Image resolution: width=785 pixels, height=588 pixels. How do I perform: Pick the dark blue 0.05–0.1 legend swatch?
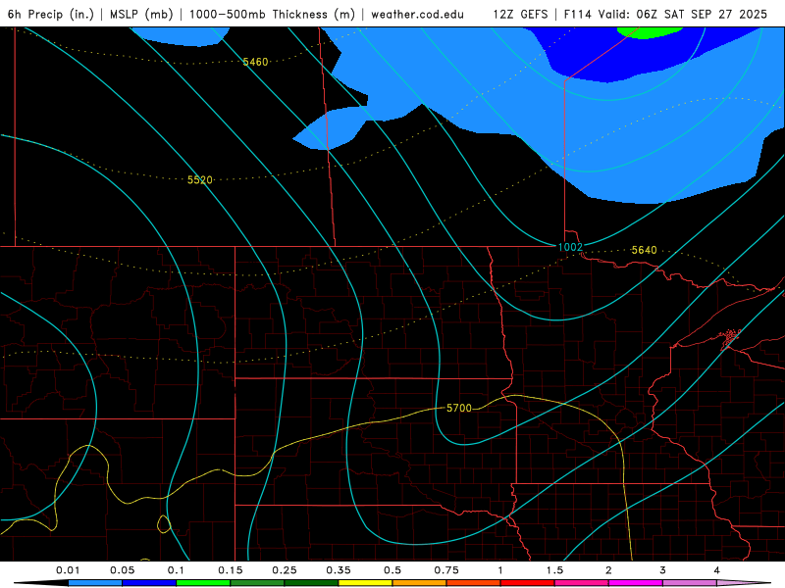coord(149,583)
